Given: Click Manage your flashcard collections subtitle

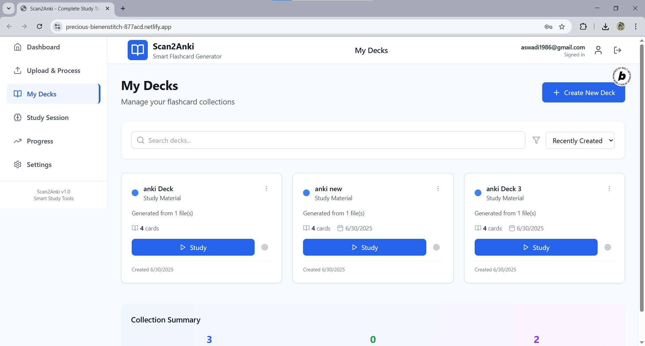Looking at the screenshot, I should pos(178,102).
